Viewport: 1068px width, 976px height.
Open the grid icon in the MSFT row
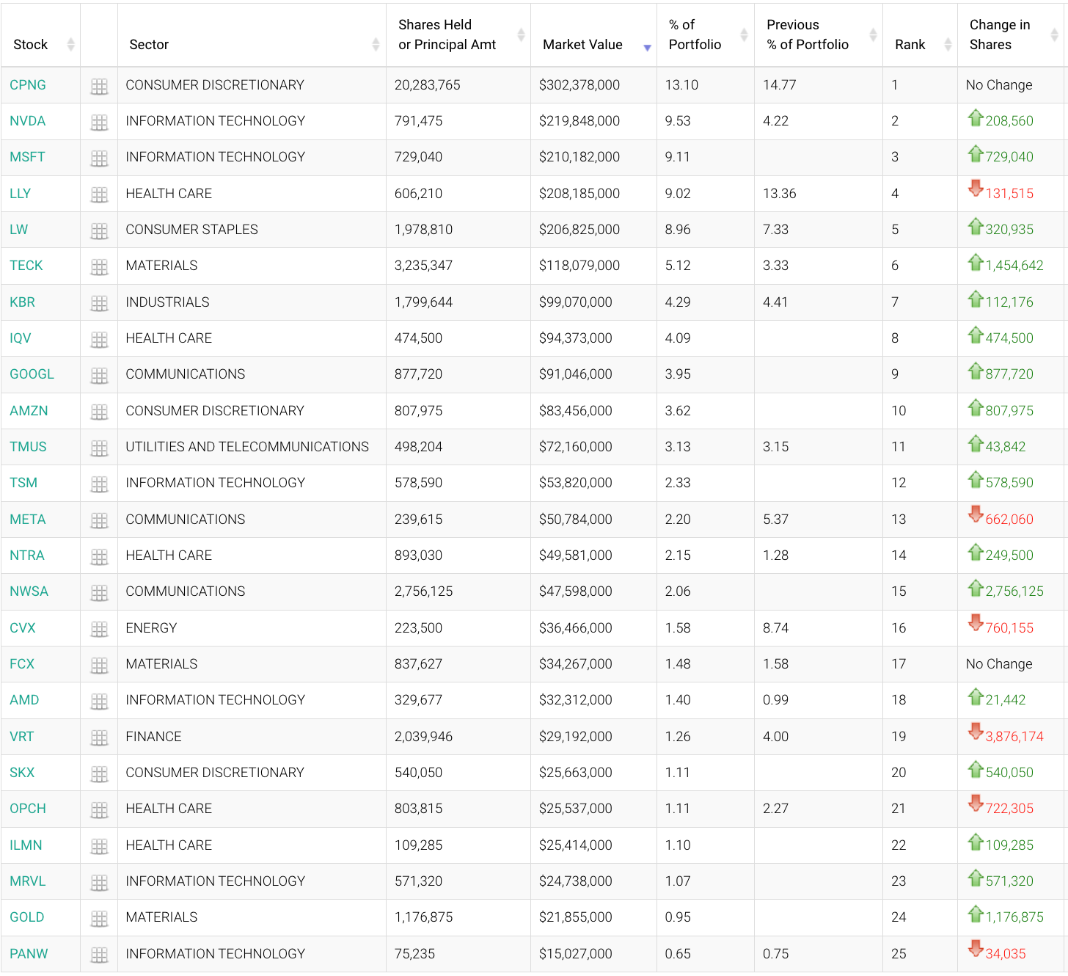pyautogui.click(x=99, y=159)
